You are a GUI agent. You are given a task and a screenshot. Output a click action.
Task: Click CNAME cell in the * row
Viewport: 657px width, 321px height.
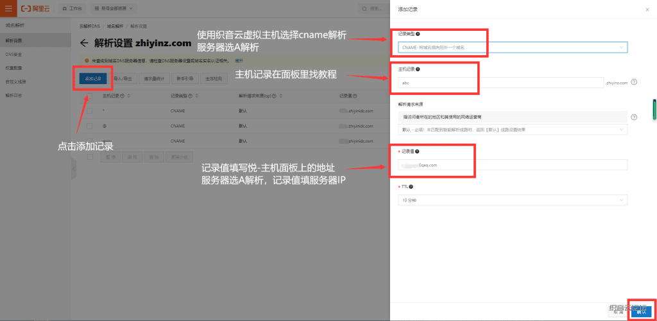point(178,111)
